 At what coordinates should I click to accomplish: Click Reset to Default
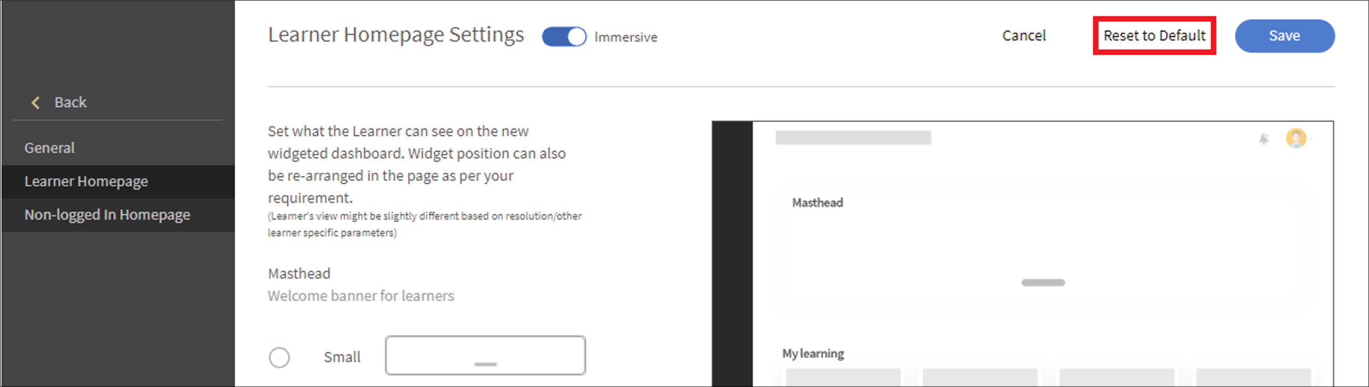(x=1154, y=35)
